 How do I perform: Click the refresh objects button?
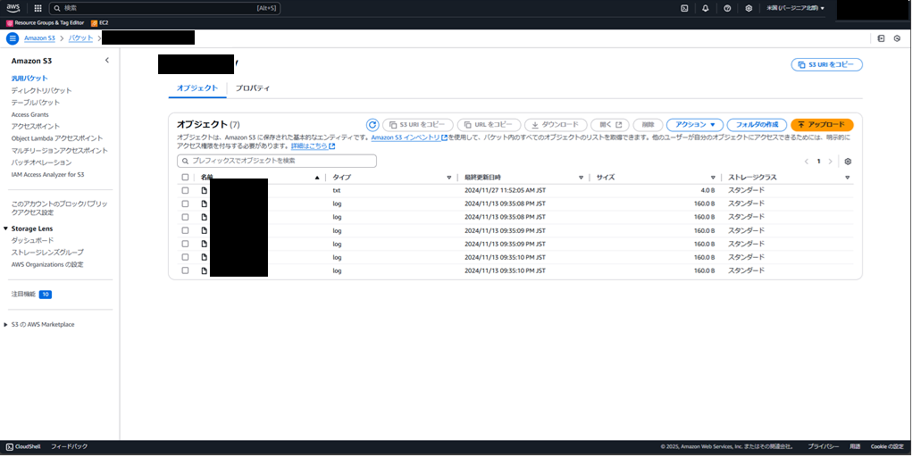372,125
